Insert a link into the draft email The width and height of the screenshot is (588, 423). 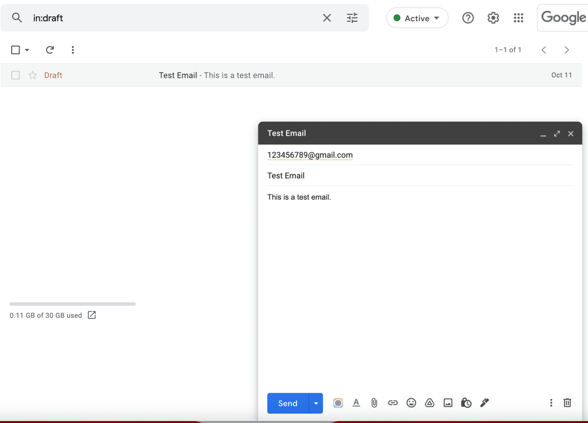tap(393, 403)
